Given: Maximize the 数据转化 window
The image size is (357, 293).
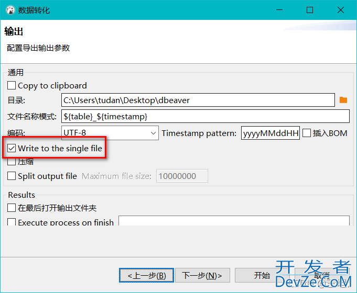Looking at the screenshot, I should point(310,10).
